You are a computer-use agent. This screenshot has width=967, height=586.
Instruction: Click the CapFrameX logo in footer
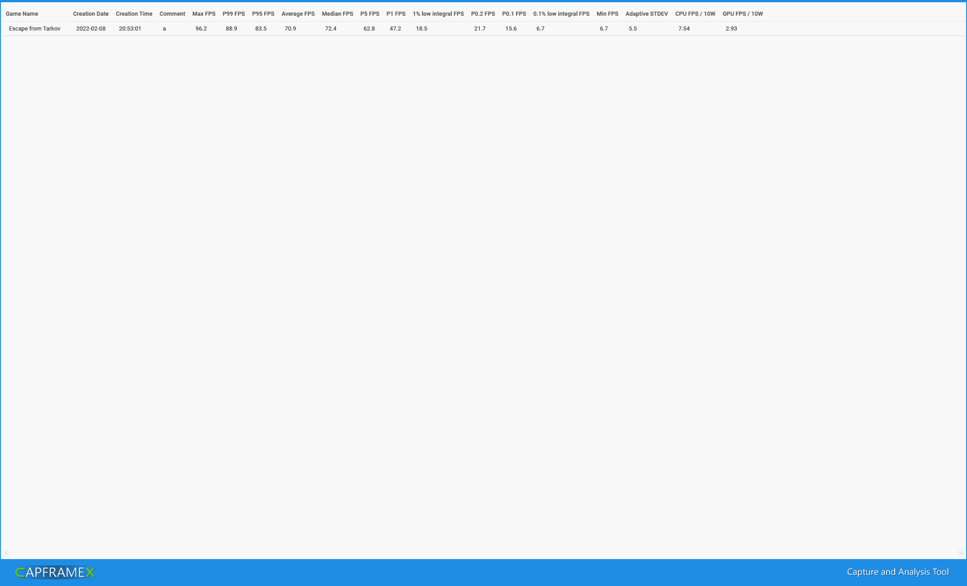pyautogui.click(x=55, y=573)
